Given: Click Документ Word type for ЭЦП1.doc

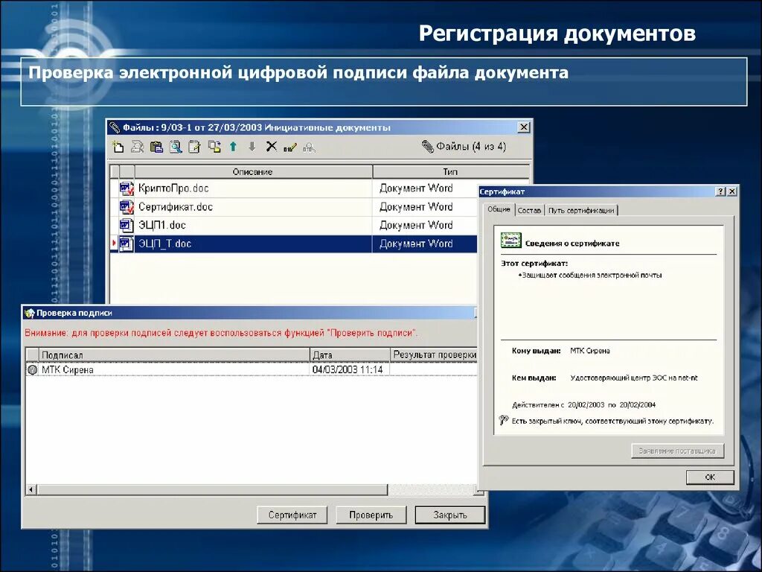Looking at the screenshot, I should click(416, 225).
